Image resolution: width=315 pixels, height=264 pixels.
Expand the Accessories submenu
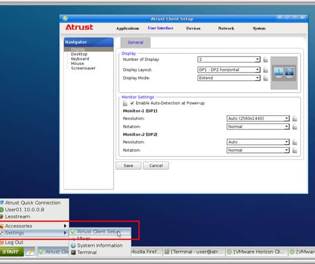click(x=34, y=226)
